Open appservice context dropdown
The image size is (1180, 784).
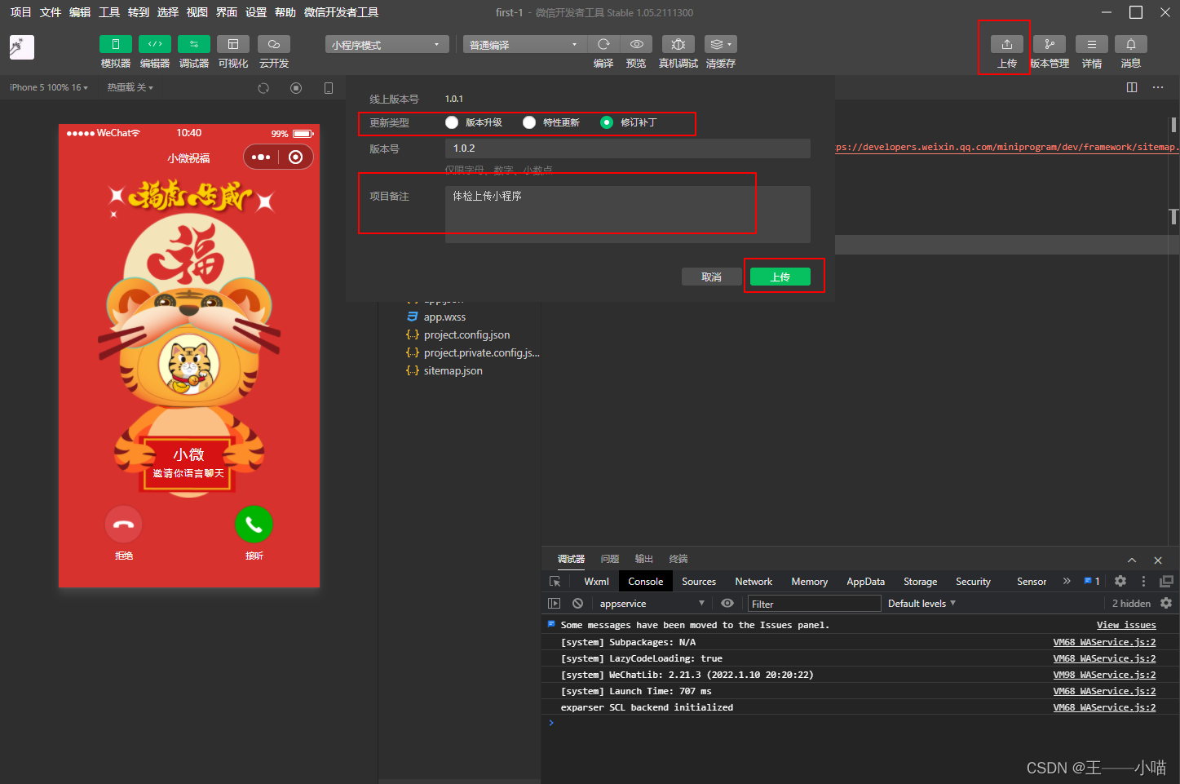tap(652, 604)
